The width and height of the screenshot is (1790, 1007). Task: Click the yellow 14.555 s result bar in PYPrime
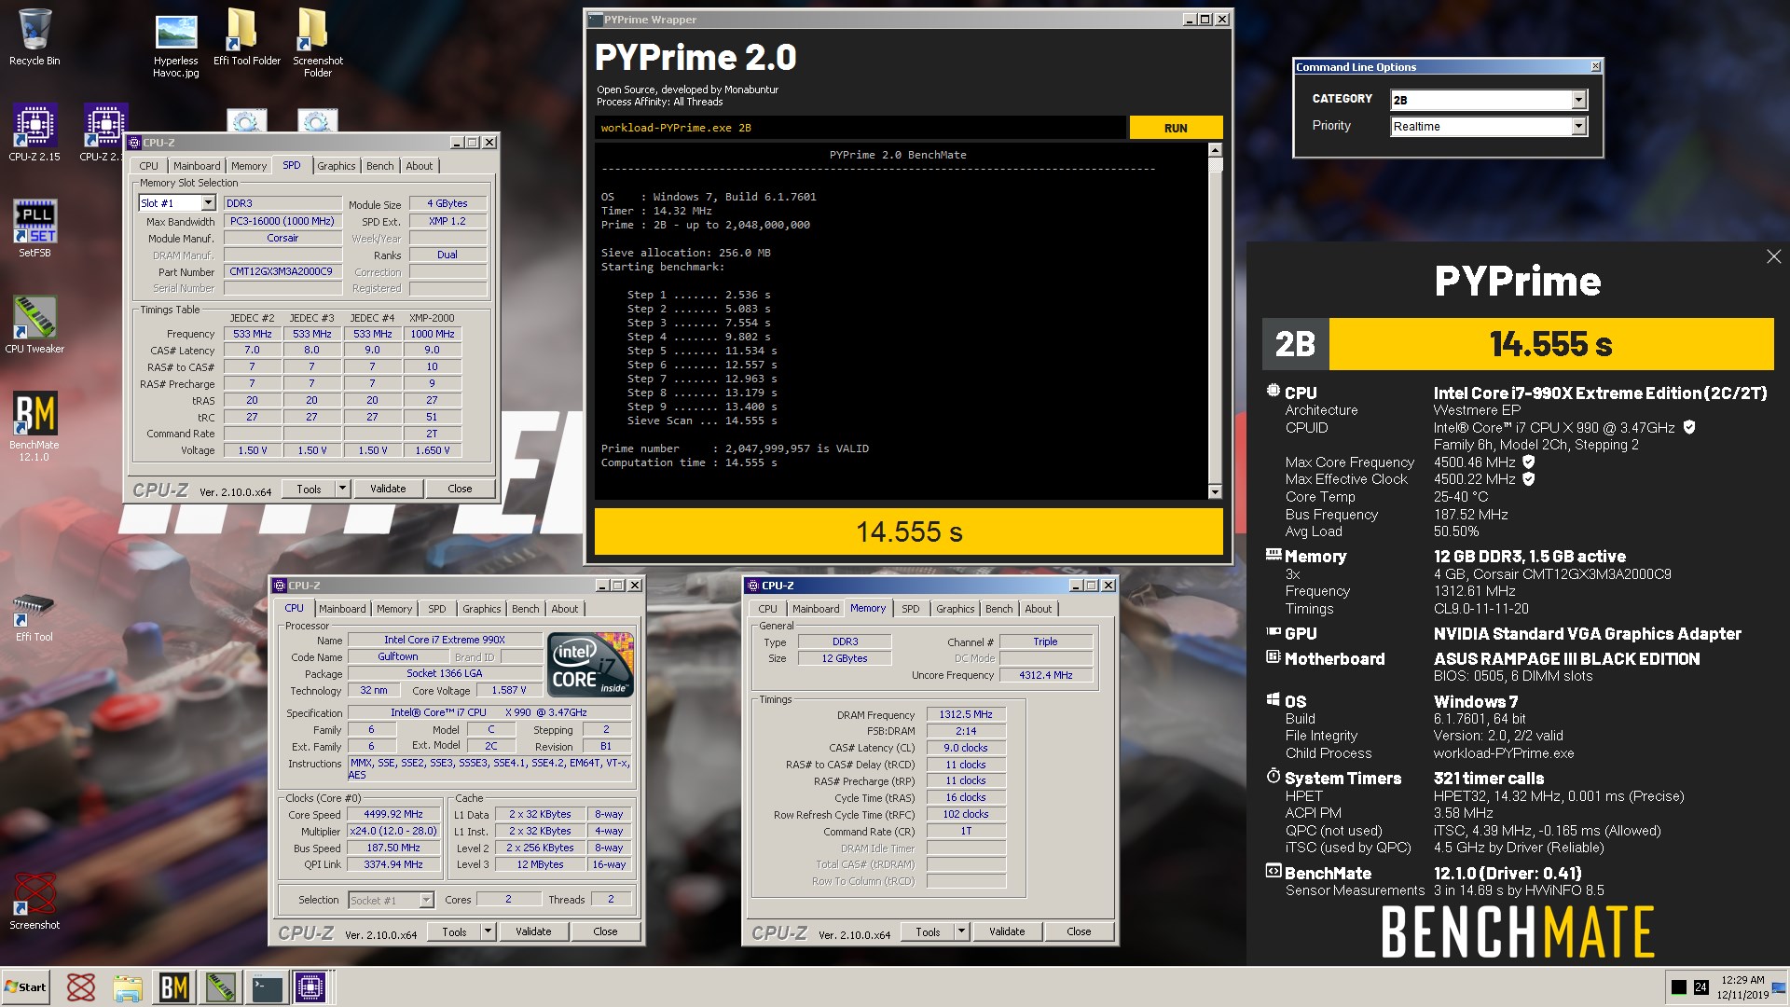coord(909,531)
